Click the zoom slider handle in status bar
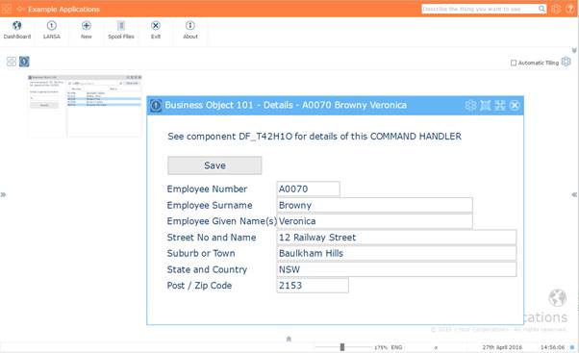Image resolution: width=579 pixels, height=353 pixels. (342, 347)
